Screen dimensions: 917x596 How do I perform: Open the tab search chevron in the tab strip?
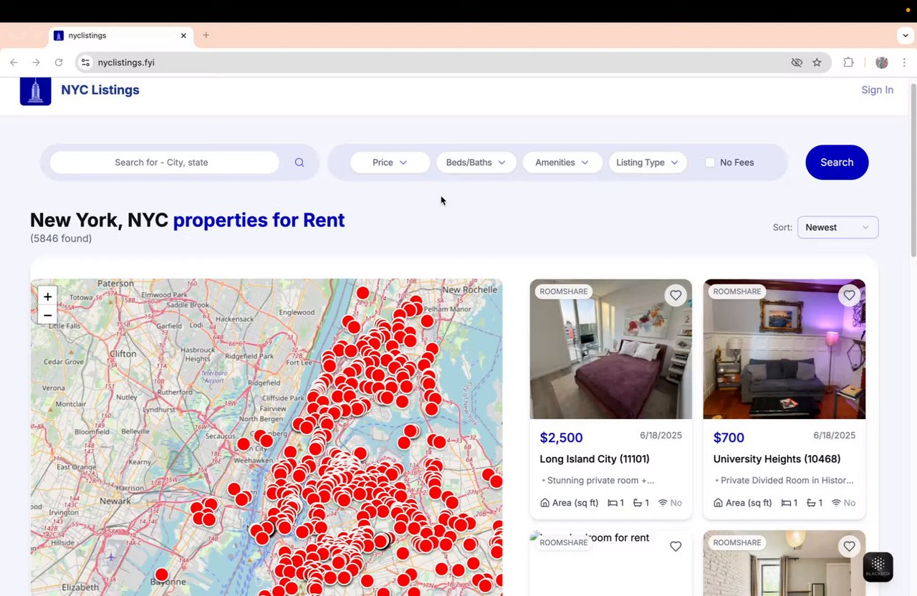[x=906, y=35]
